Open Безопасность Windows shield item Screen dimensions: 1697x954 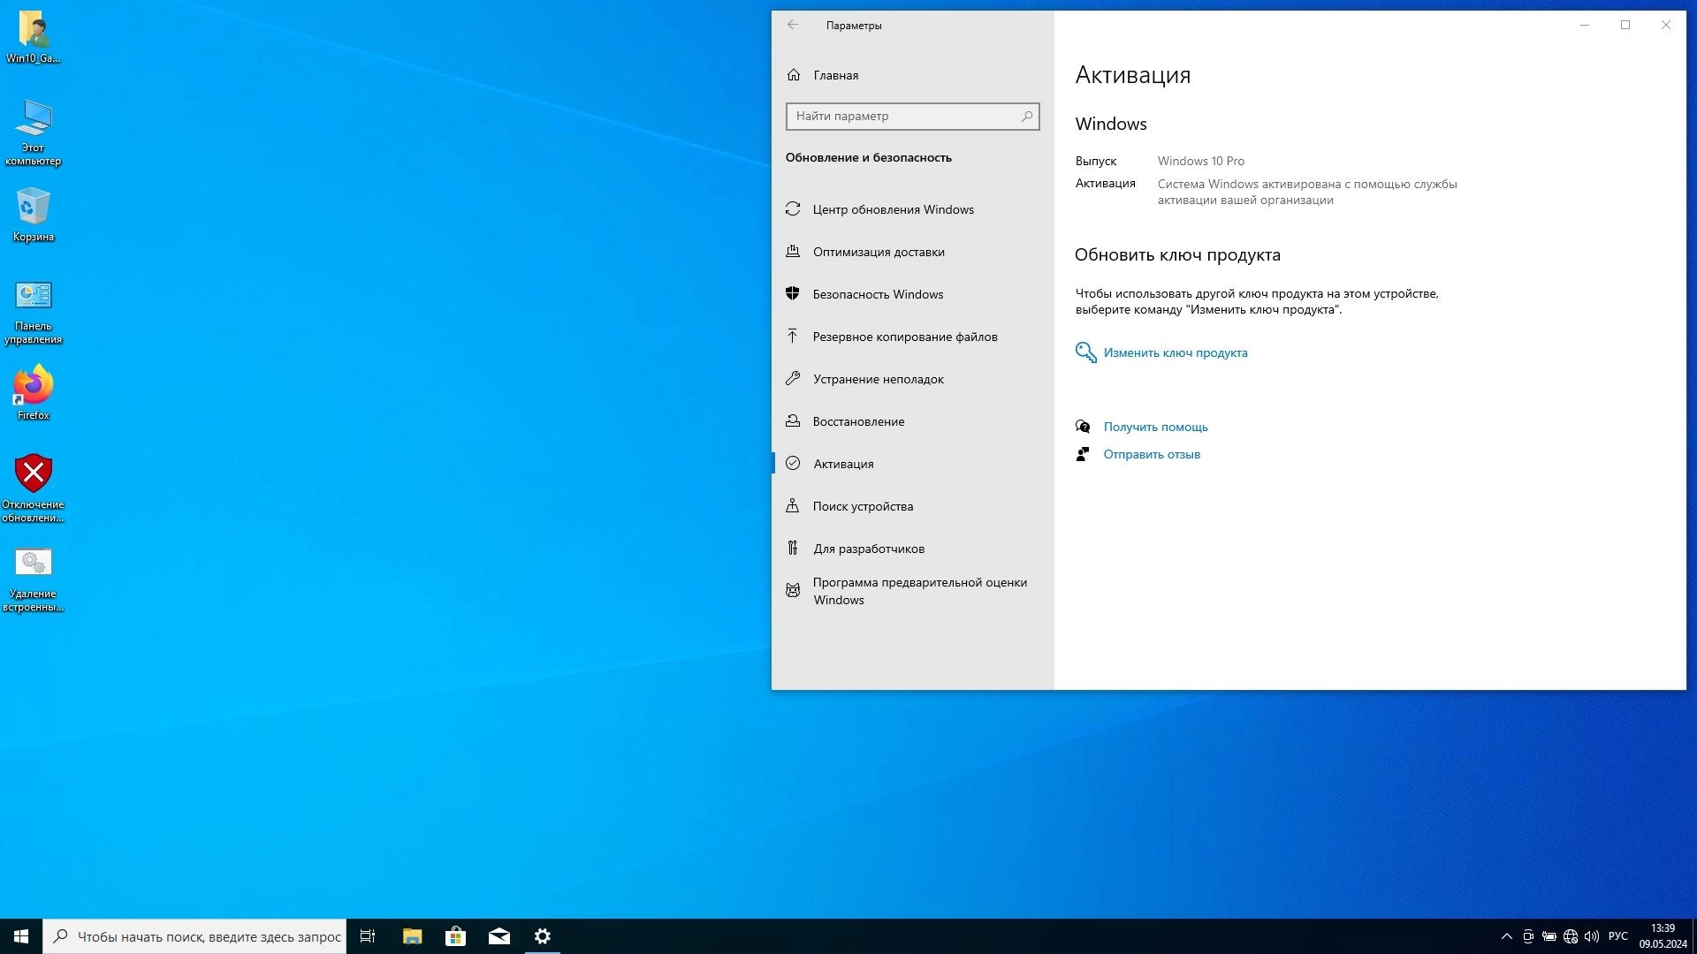point(877,294)
